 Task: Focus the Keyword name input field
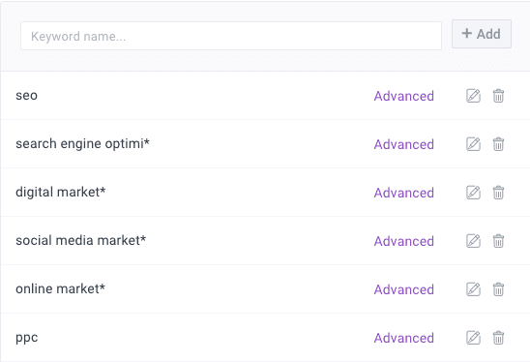click(x=231, y=36)
